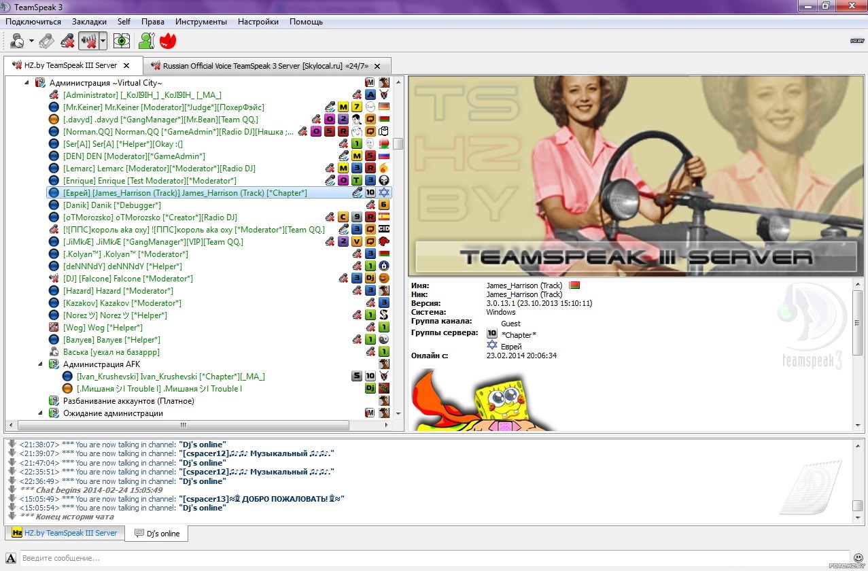Switch to the HZ.by server chat tab at bottom

[x=65, y=533]
